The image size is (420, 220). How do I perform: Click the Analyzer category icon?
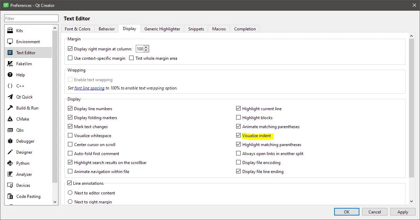(10, 174)
